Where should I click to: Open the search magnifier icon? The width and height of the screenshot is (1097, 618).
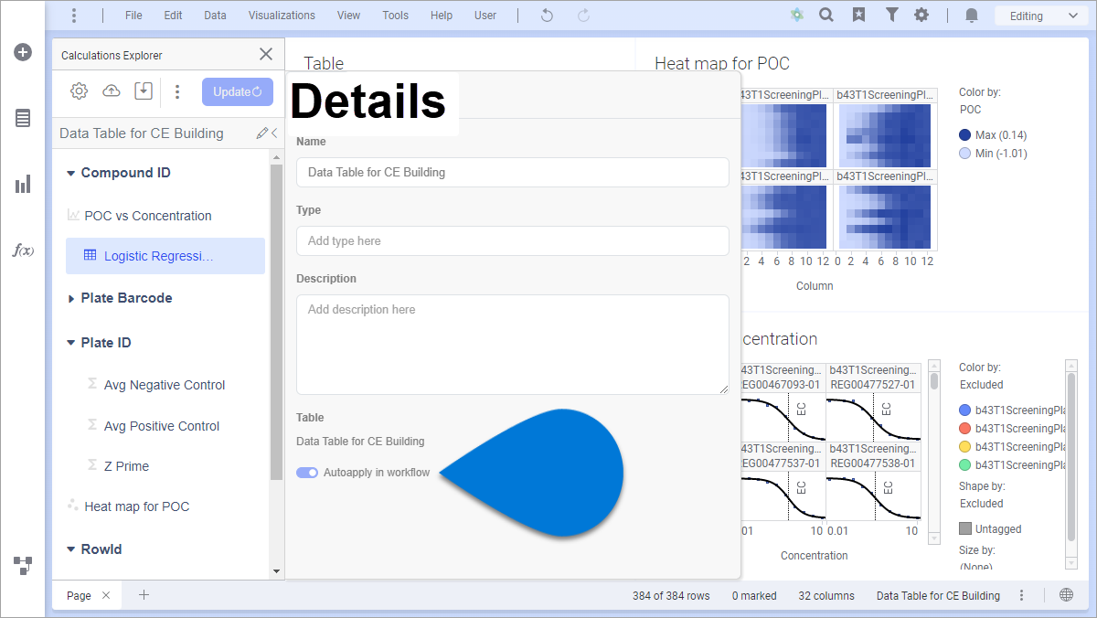point(826,16)
